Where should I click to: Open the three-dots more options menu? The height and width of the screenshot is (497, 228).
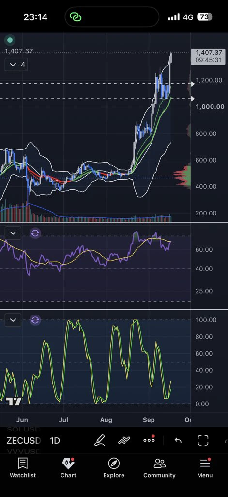(x=149, y=440)
